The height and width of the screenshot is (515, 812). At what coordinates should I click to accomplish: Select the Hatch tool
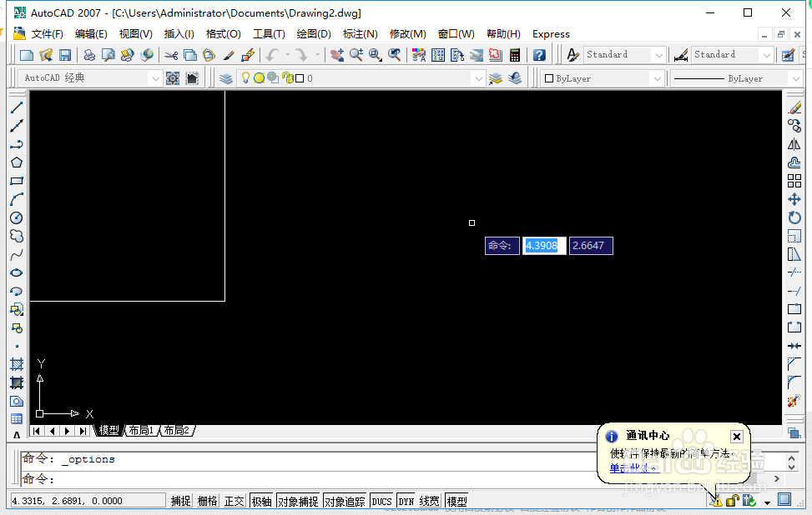(17, 364)
